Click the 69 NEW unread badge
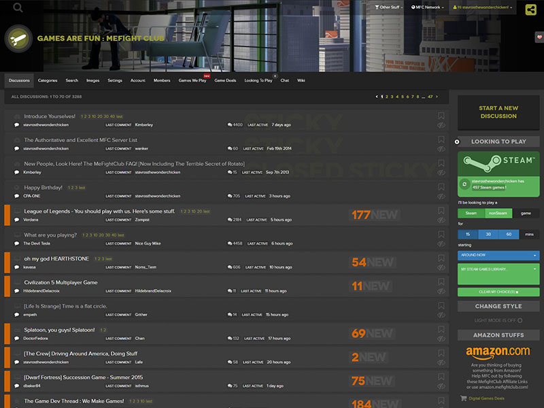The image size is (544, 408). [x=372, y=334]
